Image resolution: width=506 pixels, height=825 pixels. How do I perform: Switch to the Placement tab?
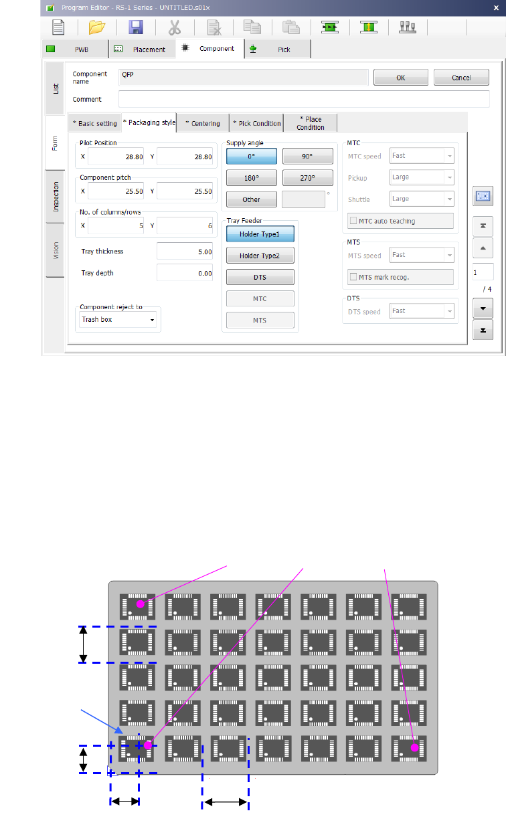click(x=142, y=50)
